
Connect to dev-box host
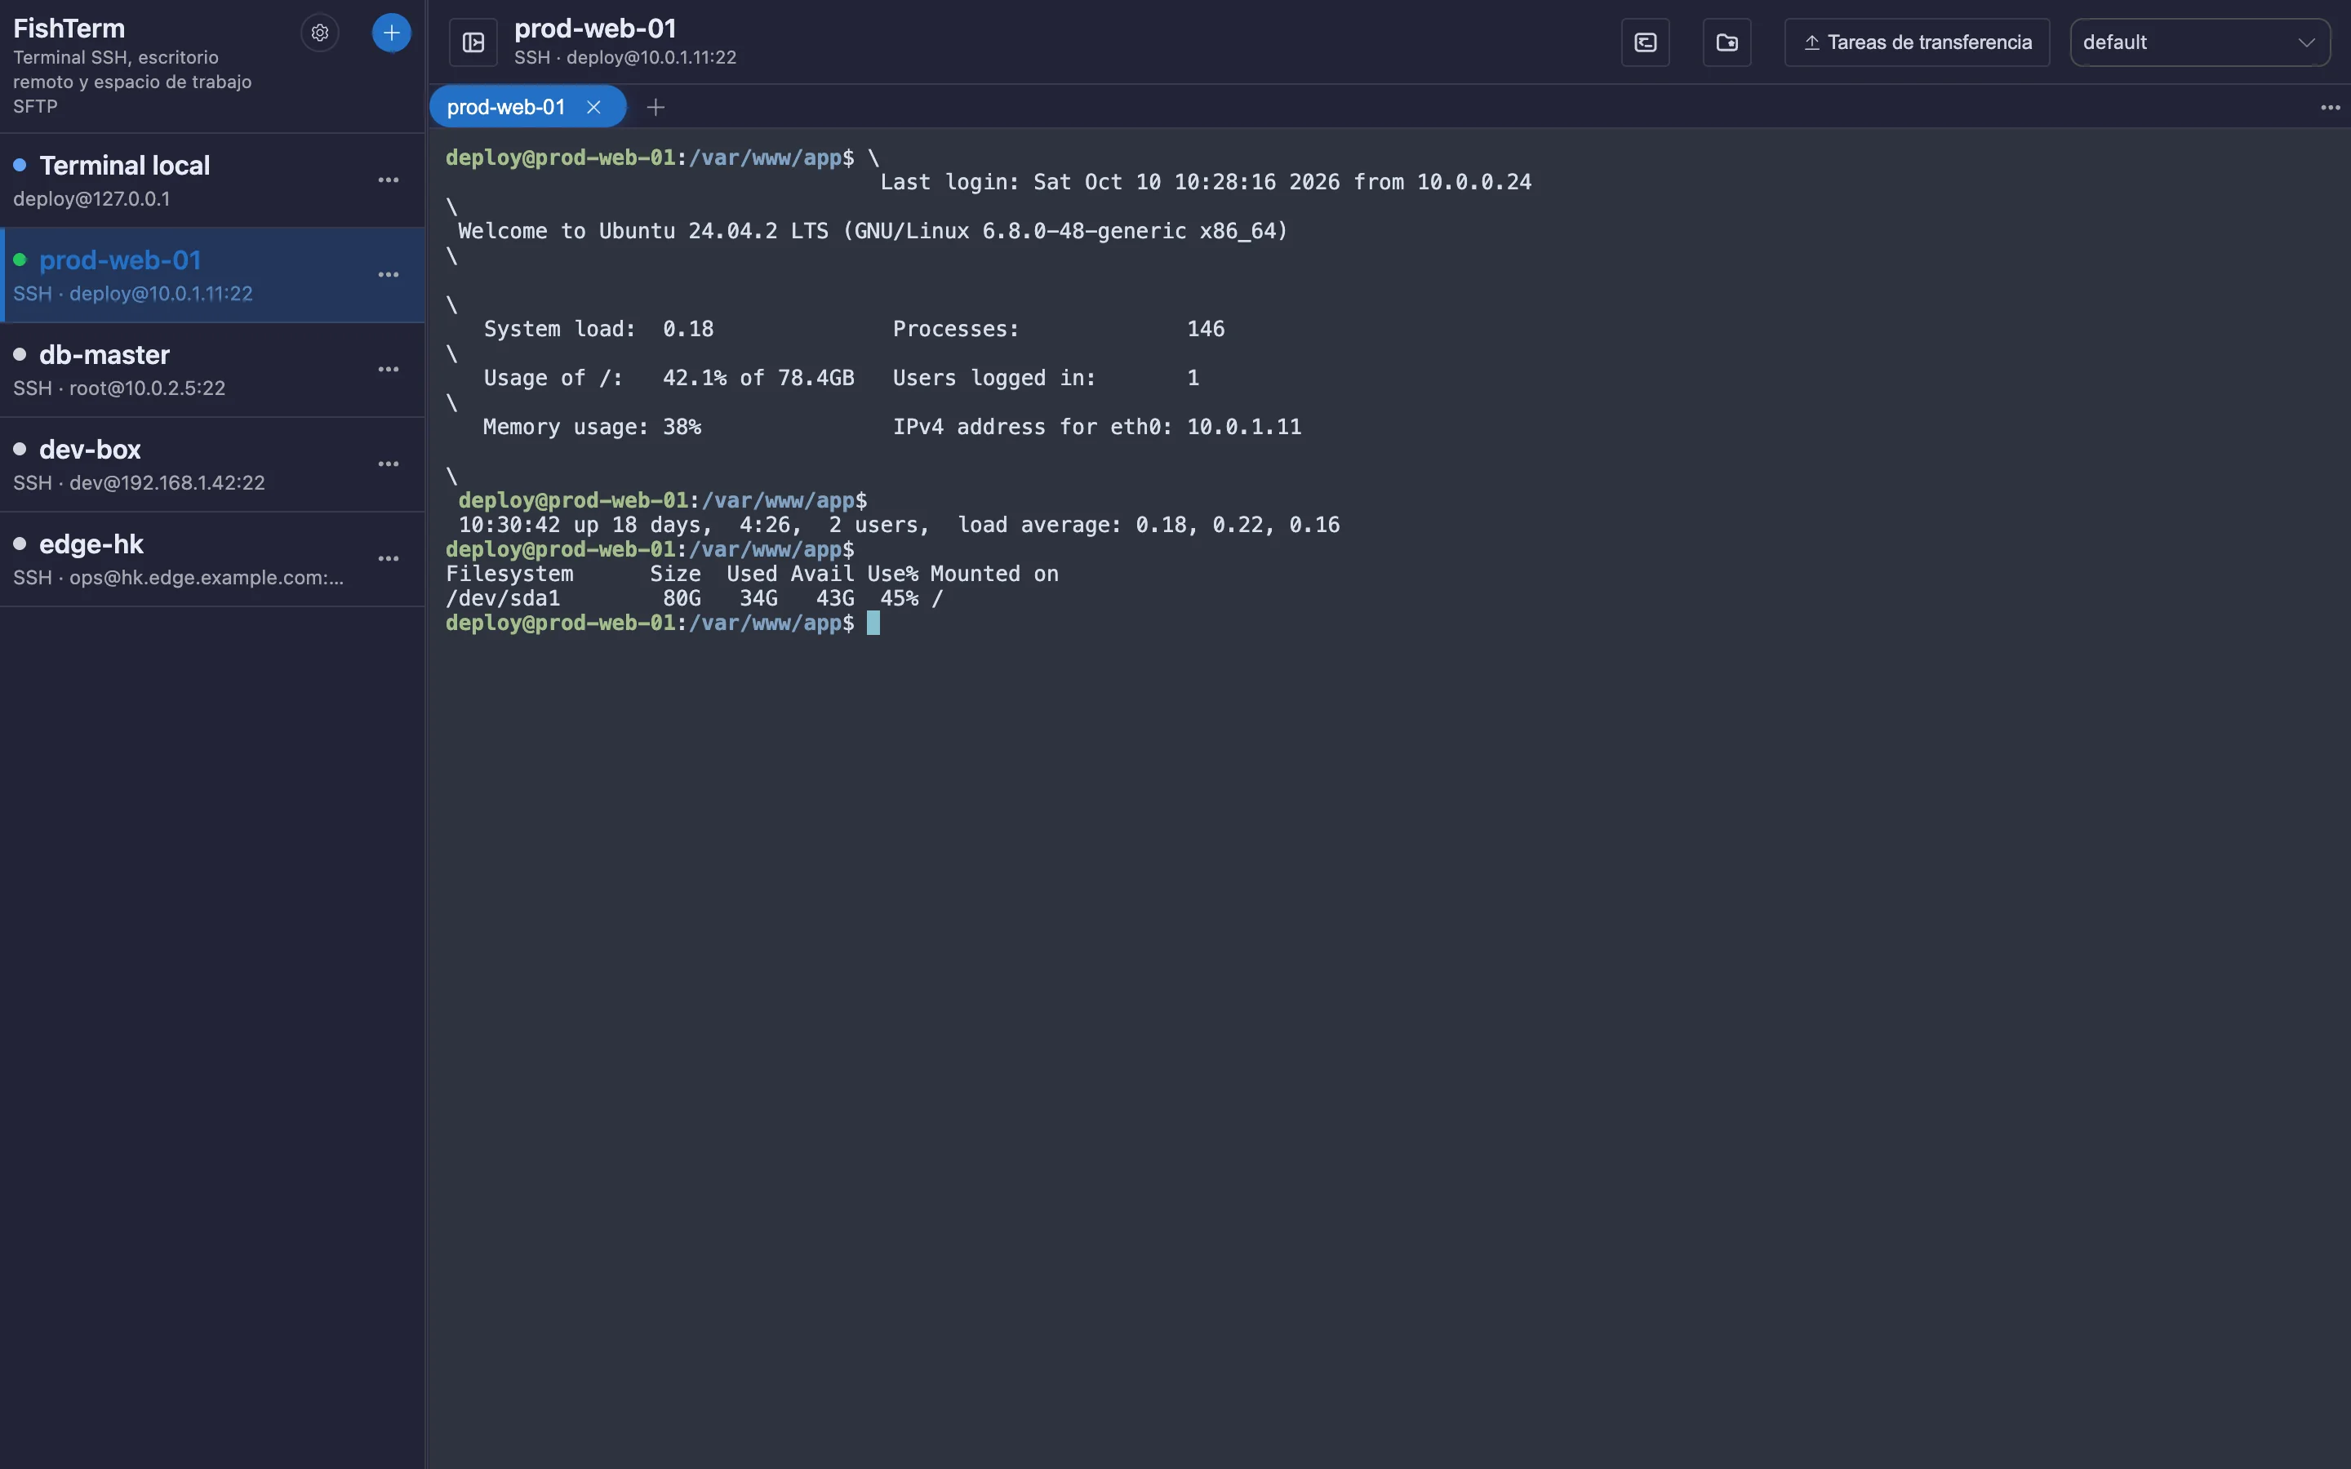(211, 464)
